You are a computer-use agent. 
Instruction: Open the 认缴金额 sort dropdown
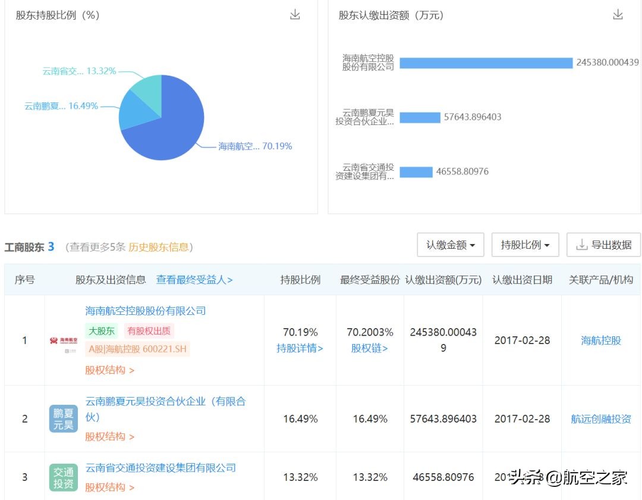point(450,244)
